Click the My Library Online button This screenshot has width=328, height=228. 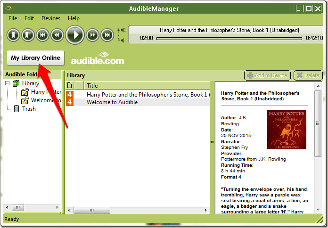[x=35, y=58]
